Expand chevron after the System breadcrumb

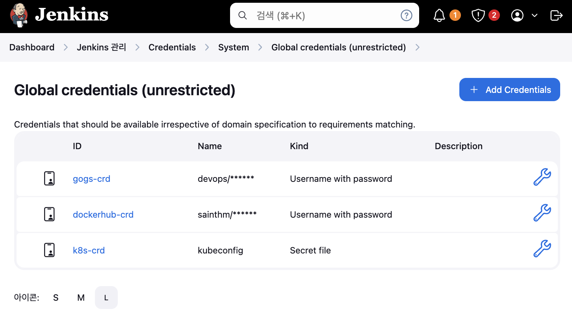point(260,47)
